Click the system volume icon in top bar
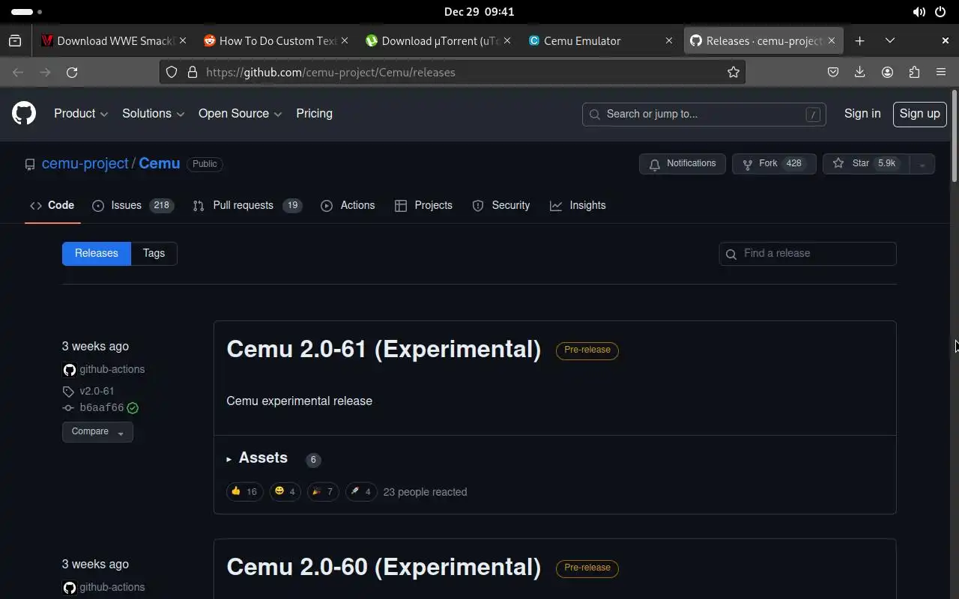 point(919,12)
